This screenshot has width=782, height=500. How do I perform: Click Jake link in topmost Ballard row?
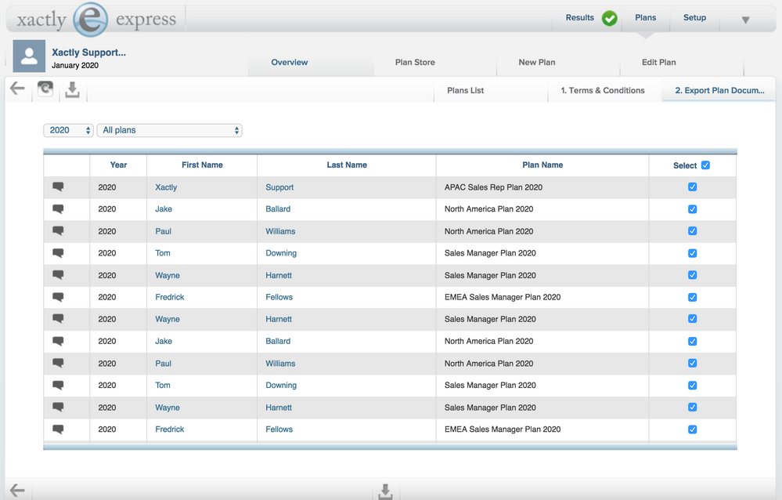coord(164,209)
